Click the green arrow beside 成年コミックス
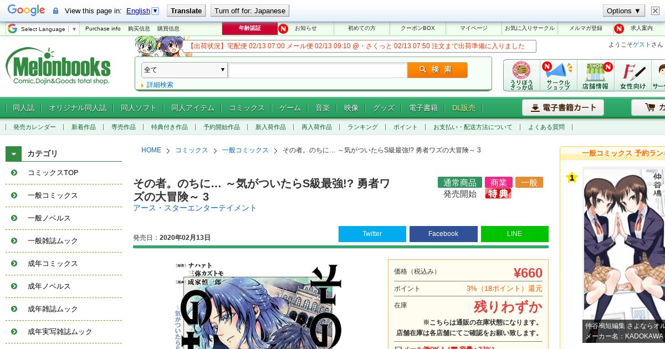 pos(14,264)
